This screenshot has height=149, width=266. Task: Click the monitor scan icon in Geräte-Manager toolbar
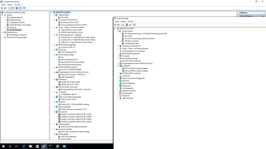click(134, 25)
